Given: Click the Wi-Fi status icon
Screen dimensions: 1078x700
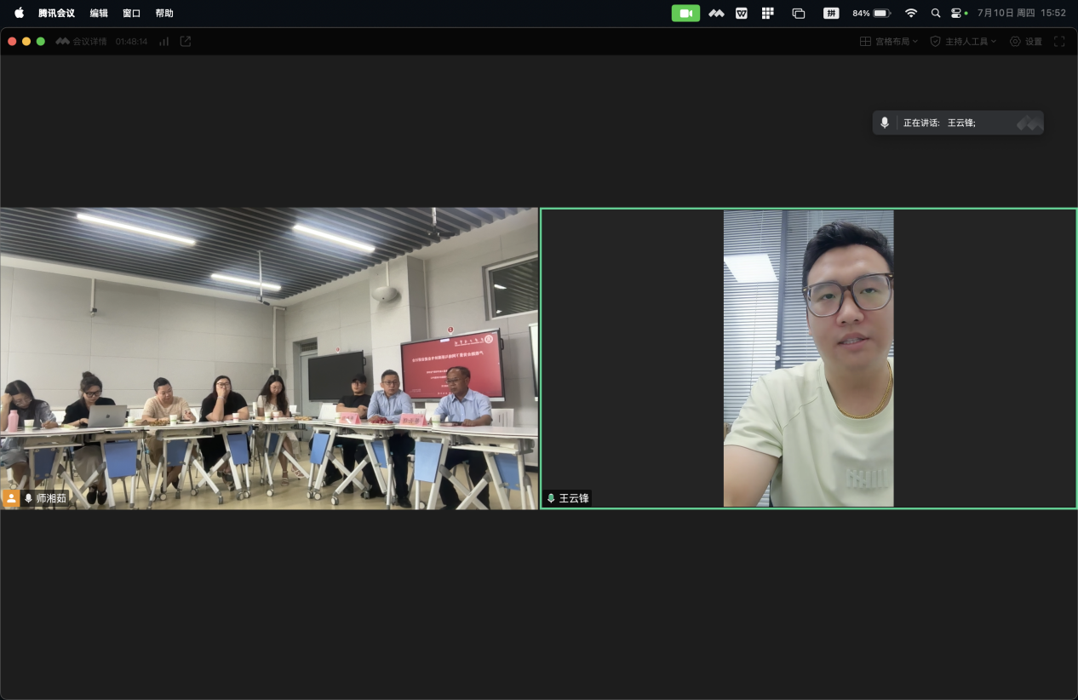Looking at the screenshot, I should pos(911,13).
